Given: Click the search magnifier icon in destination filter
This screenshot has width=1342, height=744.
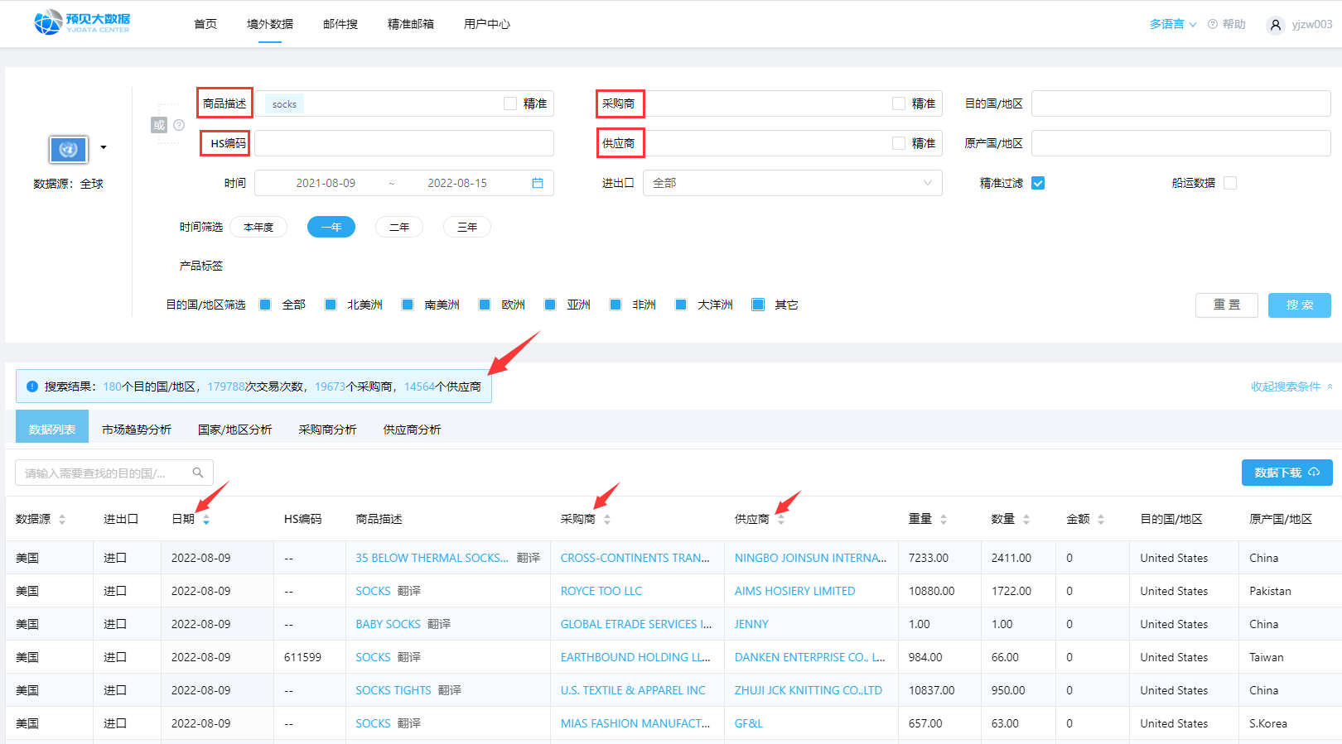Looking at the screenshot, I should (x=198, y=473).
